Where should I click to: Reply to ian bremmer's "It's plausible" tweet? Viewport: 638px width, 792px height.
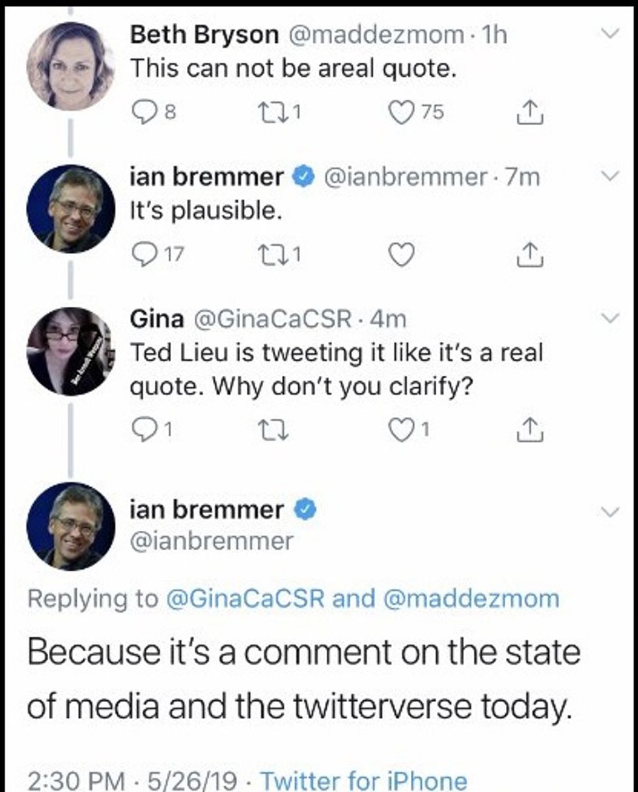point(143,254)
